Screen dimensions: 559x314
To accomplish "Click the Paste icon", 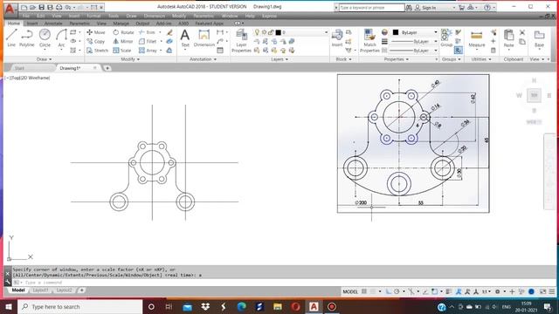I will pos(508,38).
